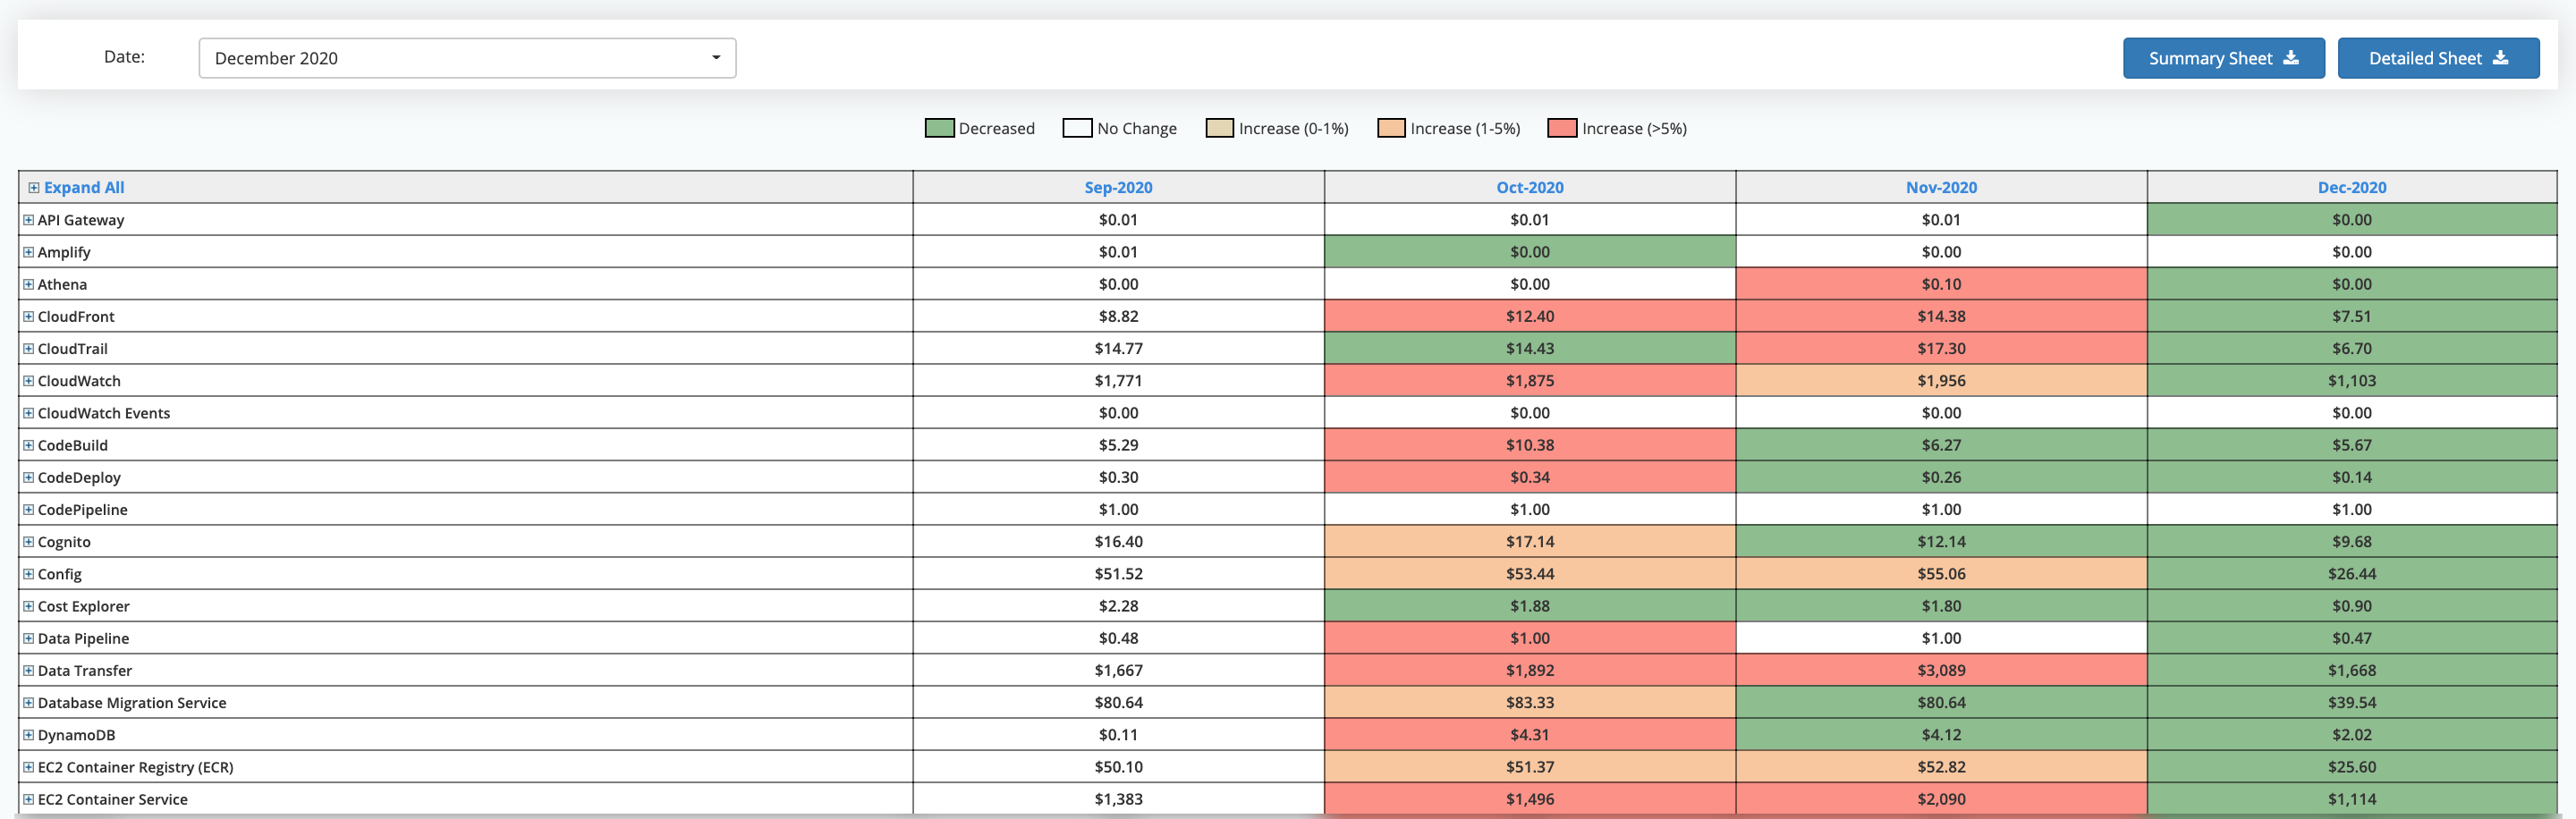
Task: Click the Increase (1-5%) legend swatch
Action: [1391, 128]
